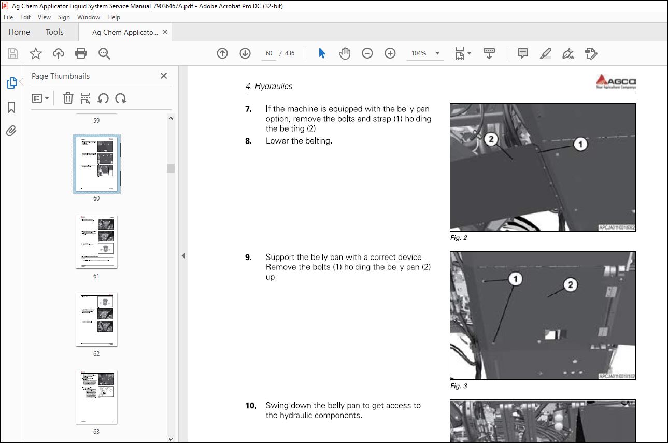Click thumbnails scrollbar down arrow

point(170,438)
